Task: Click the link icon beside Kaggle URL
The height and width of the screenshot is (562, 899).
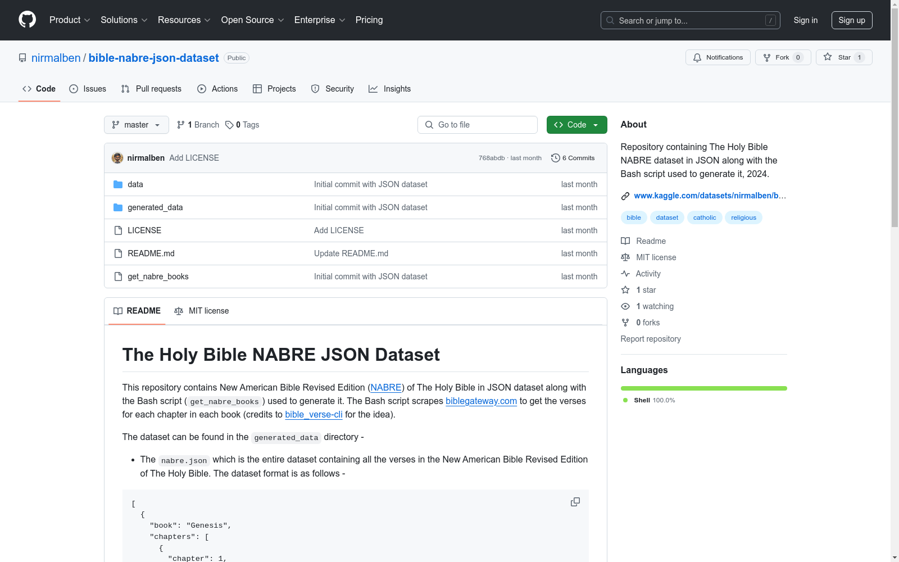Action: [x=625, y=196]
